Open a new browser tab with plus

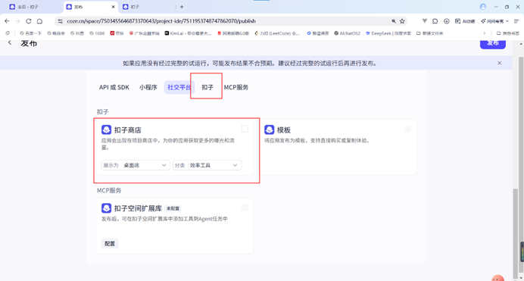(x=182, y=7)
